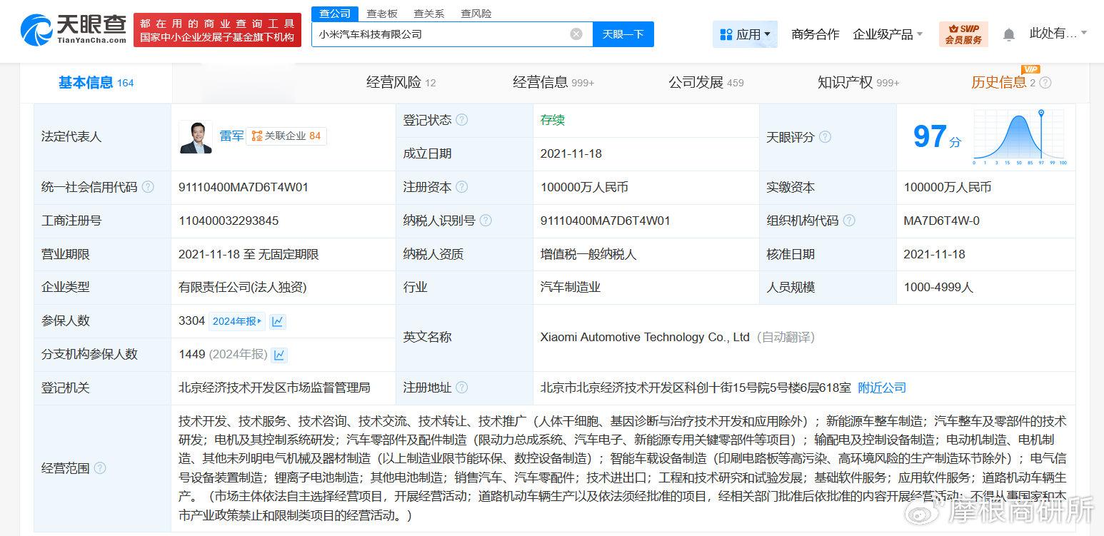This screenshot has width=1104, height=536.
Task: Click taxpayer ID value under 纳税人识别号
Action: point(606,221)
